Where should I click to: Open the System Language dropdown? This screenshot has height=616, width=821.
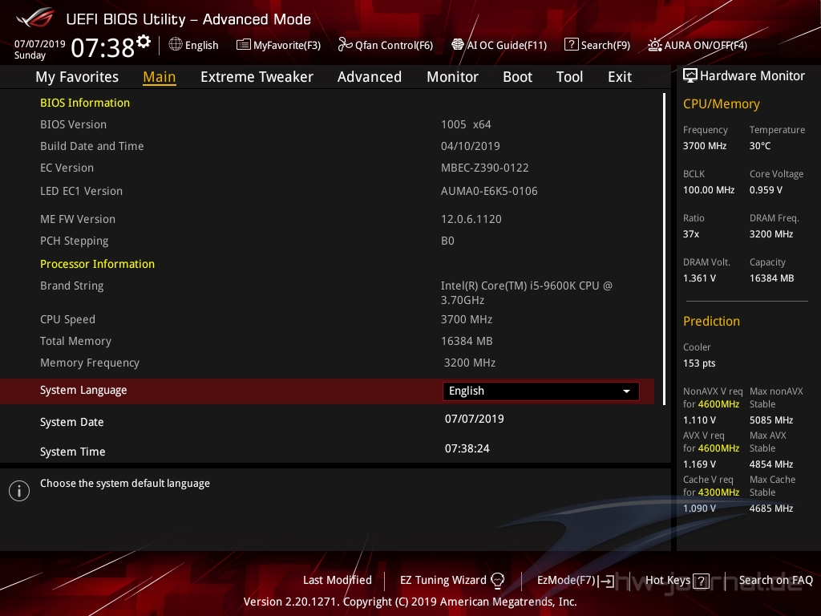(541, 391)
